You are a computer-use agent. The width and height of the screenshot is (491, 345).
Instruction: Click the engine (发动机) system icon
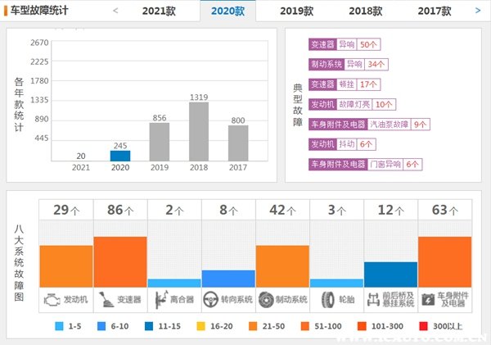(x=52, y=299)
